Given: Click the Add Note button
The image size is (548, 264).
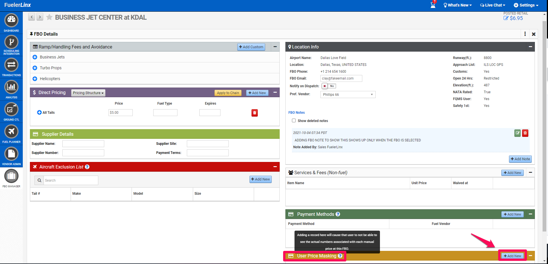Looking at the screenshot, I should [520, 159].
